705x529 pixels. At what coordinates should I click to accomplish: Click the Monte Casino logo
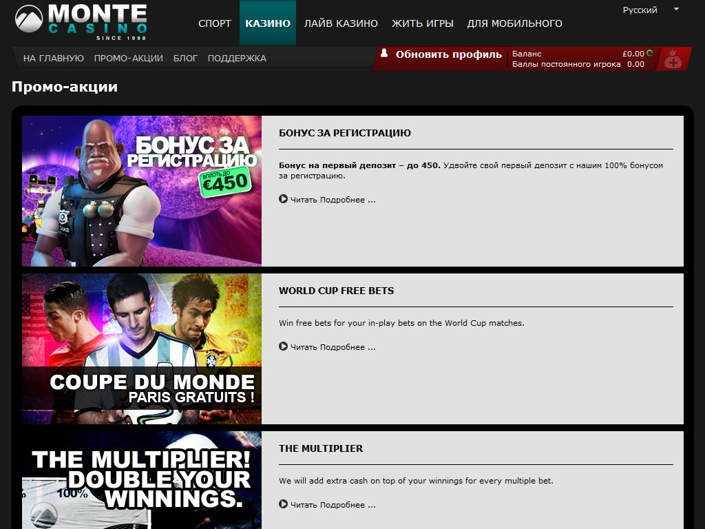81,22
